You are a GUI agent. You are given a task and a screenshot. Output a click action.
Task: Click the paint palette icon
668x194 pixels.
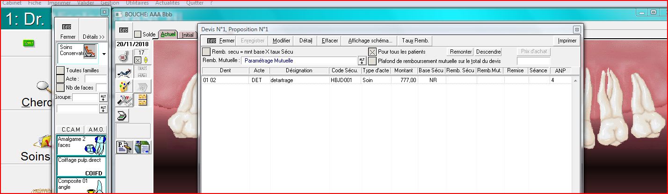[x=124, y=86]
